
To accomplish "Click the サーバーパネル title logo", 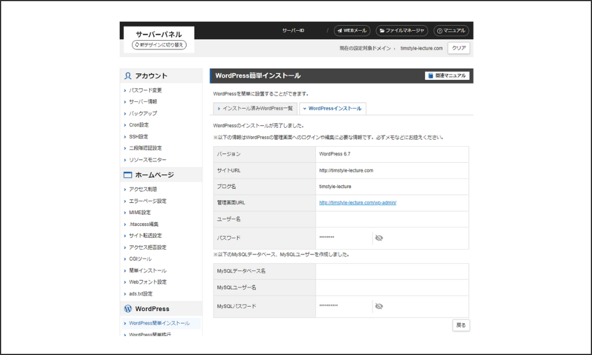I will [159, 34].
